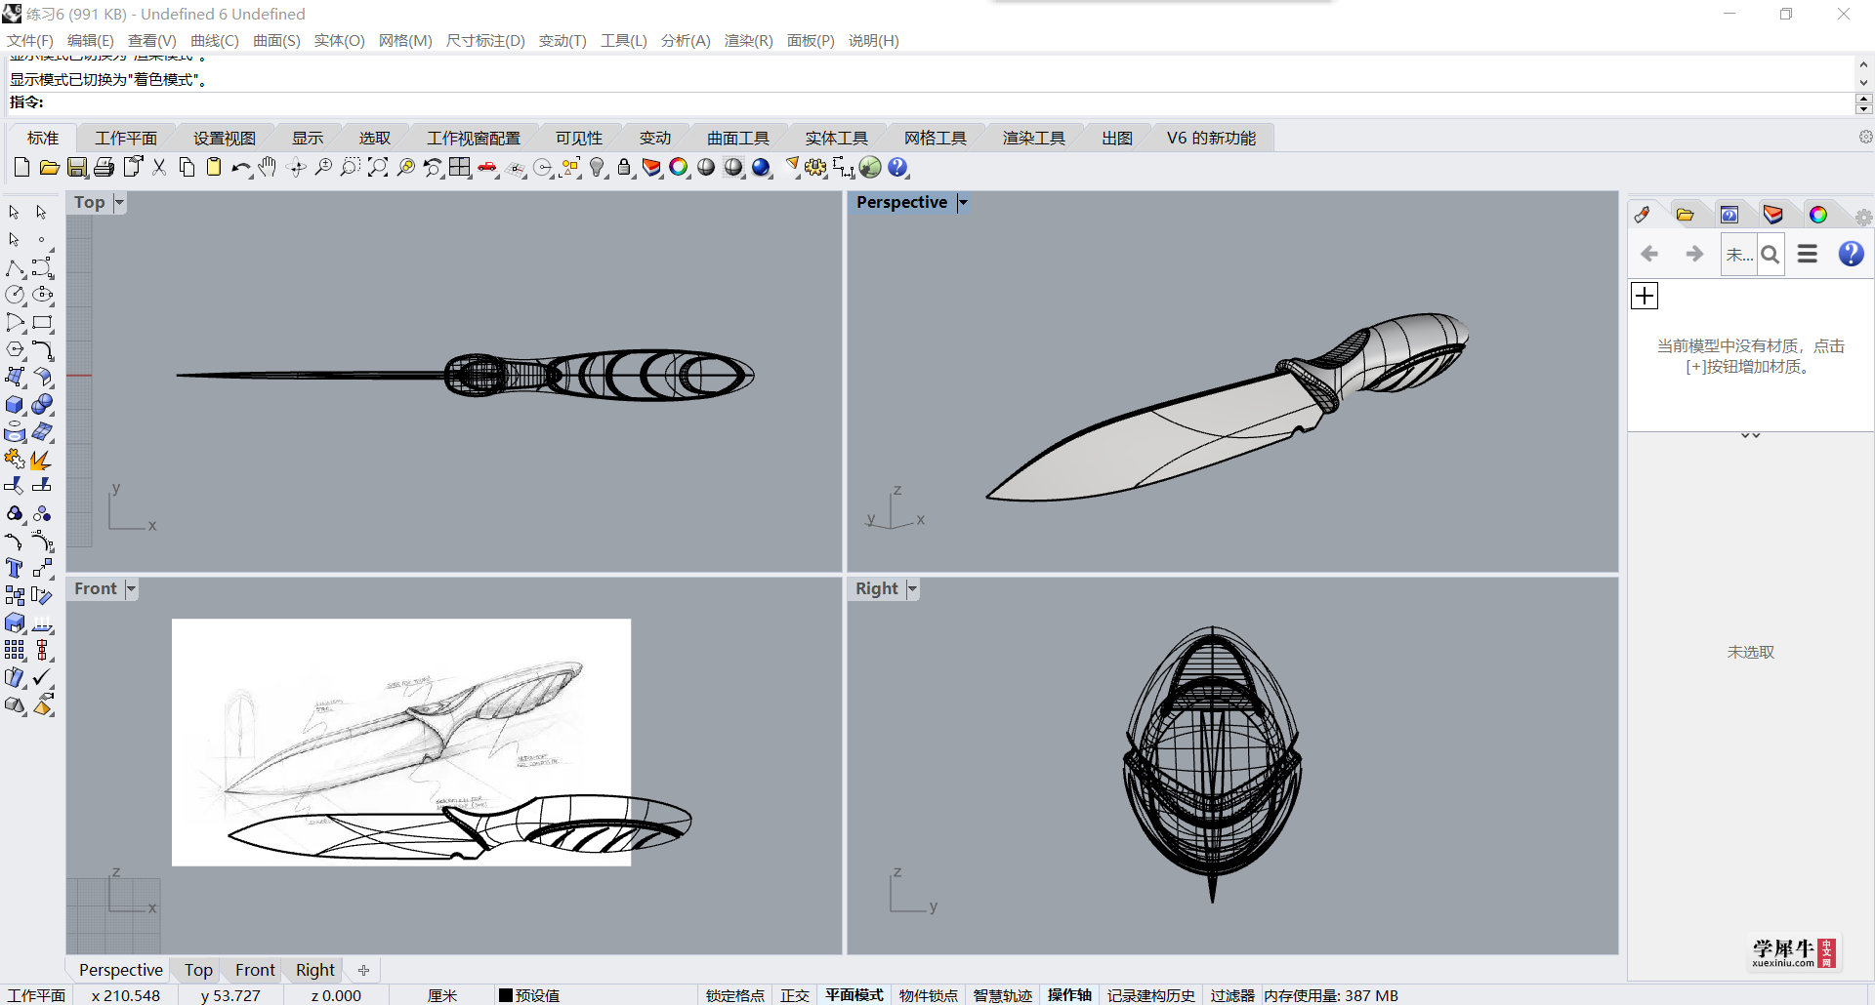The image size is (1875, 1005).
Task: Click the Check objects checkmark icon
Action: point(42,677)
